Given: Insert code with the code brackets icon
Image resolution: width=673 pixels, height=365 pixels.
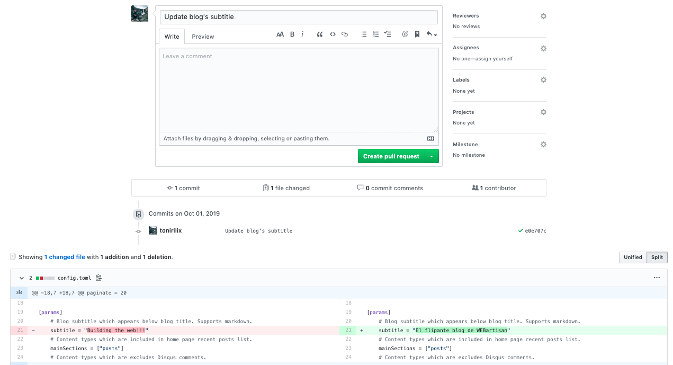Looking at the screenshot, I should (333, 34).
